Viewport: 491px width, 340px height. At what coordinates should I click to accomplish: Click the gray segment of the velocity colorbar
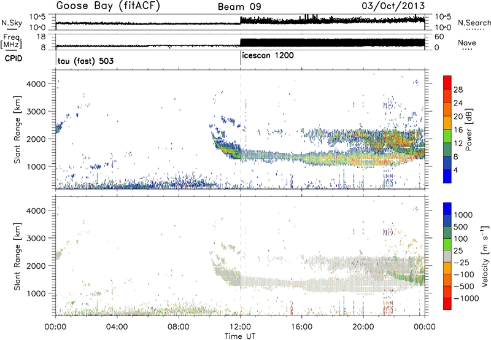tap(447, 256)
